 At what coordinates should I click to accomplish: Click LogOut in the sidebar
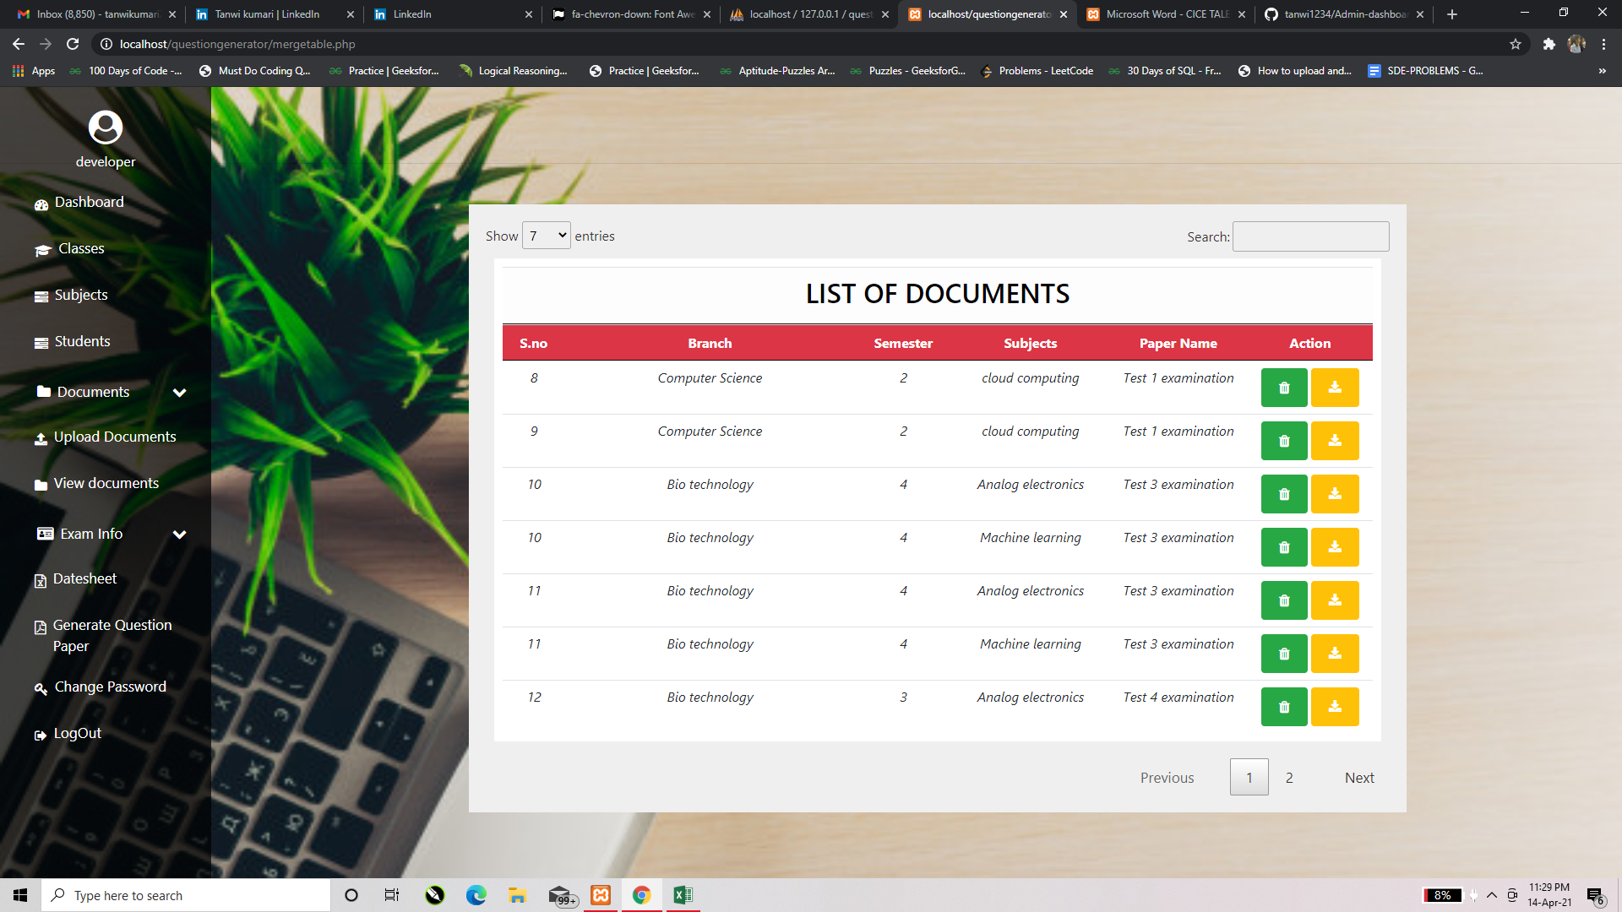coord(68,734)
